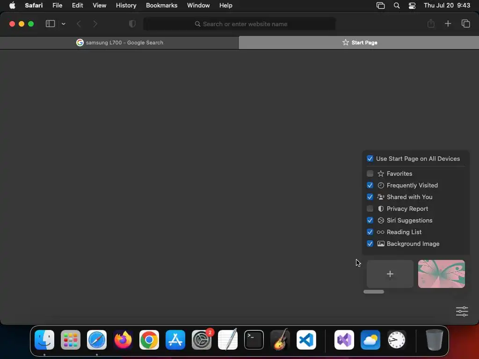Screen dimensions: 479x359
Task: Open the App Store Dock icon
Action: coord(175,340)
